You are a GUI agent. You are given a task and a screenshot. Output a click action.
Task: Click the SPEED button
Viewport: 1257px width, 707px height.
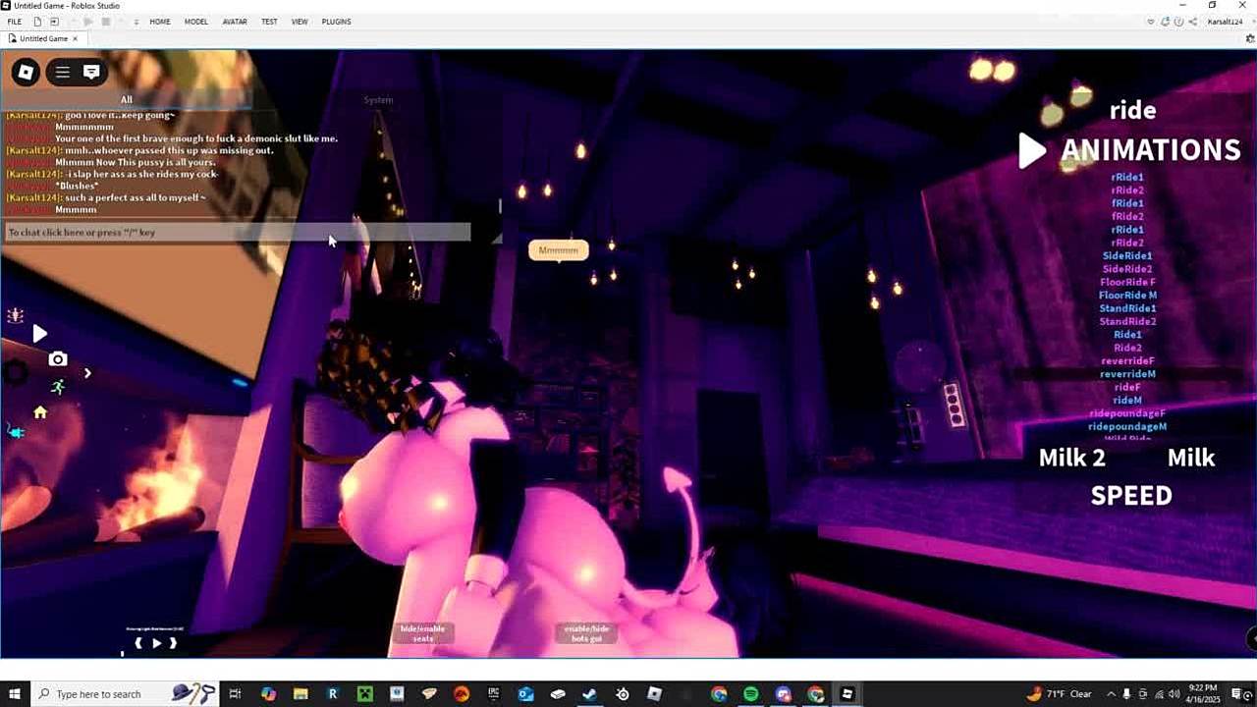(x=1131, y=496)
